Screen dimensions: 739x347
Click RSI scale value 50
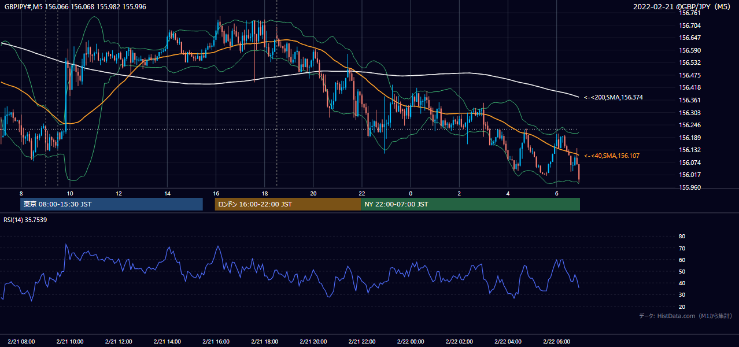(682, 271)
